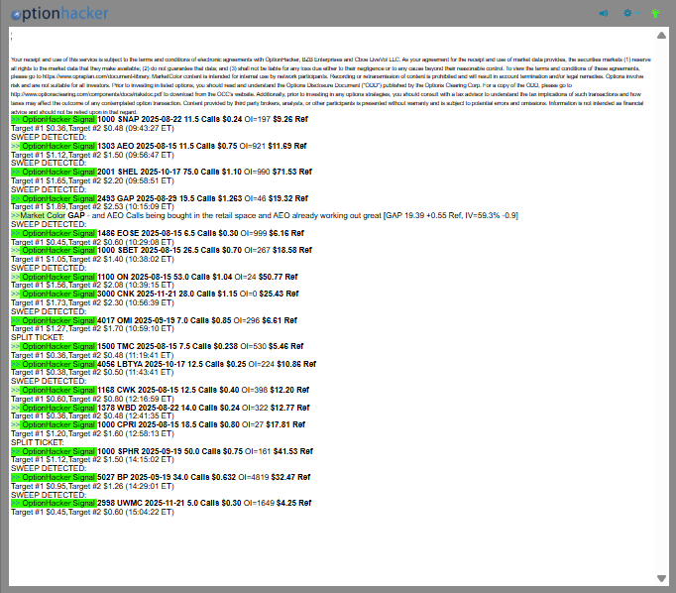Expand the caret next to the settings gear
This screenshot has height=593, width=676.
[638, 13]
